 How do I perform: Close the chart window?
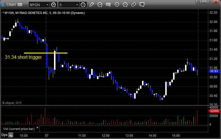point(216,2)
